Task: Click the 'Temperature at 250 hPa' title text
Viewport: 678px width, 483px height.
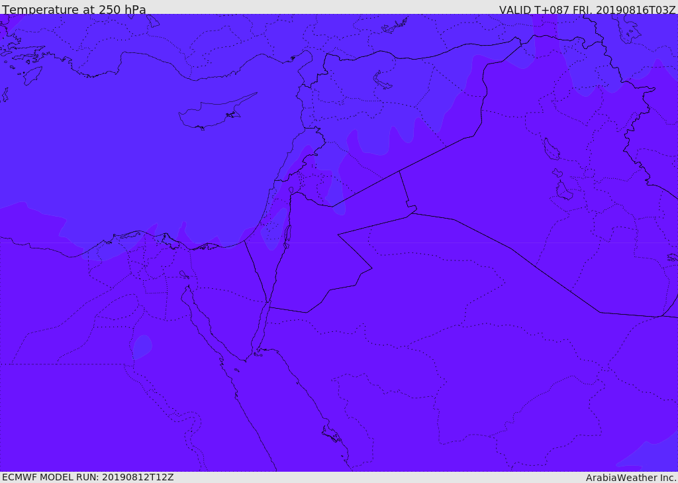Action: 74,9
